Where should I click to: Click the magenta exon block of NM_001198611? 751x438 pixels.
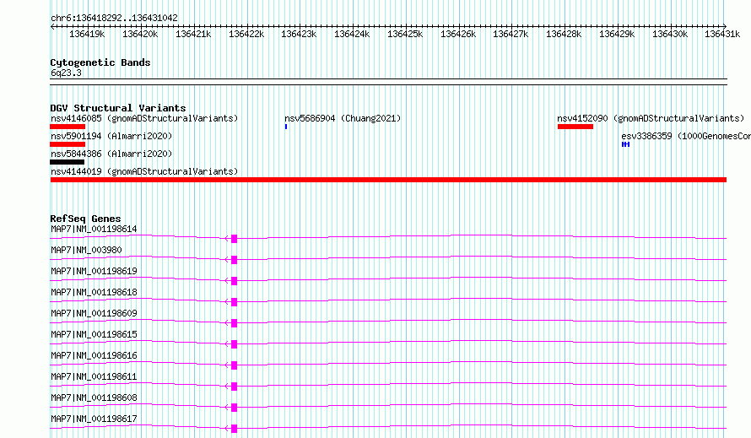pyautogui.click(x=235, y=387)
